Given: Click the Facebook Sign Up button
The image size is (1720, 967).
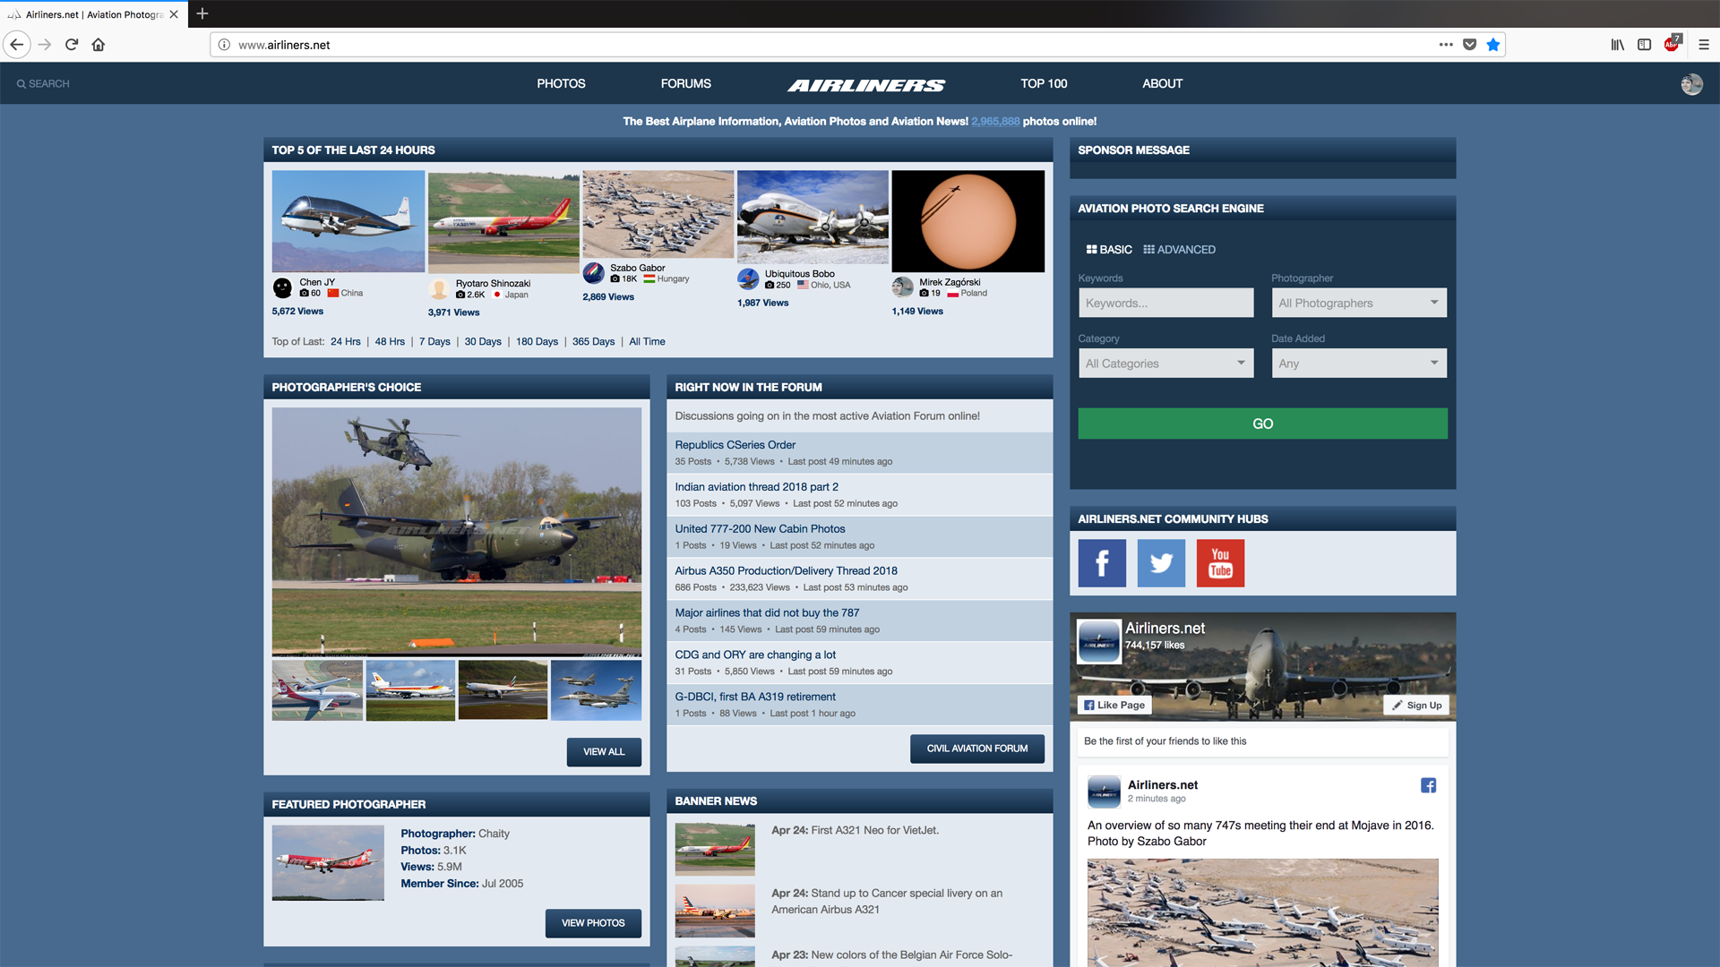Looking at the screenshot, I should click(1417, 706).
